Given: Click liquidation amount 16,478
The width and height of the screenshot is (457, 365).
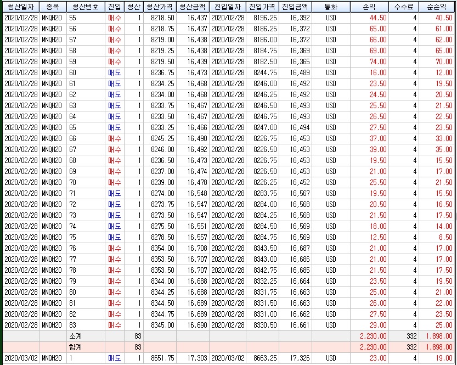Looking at the screenshot, I should coord(193,182).
